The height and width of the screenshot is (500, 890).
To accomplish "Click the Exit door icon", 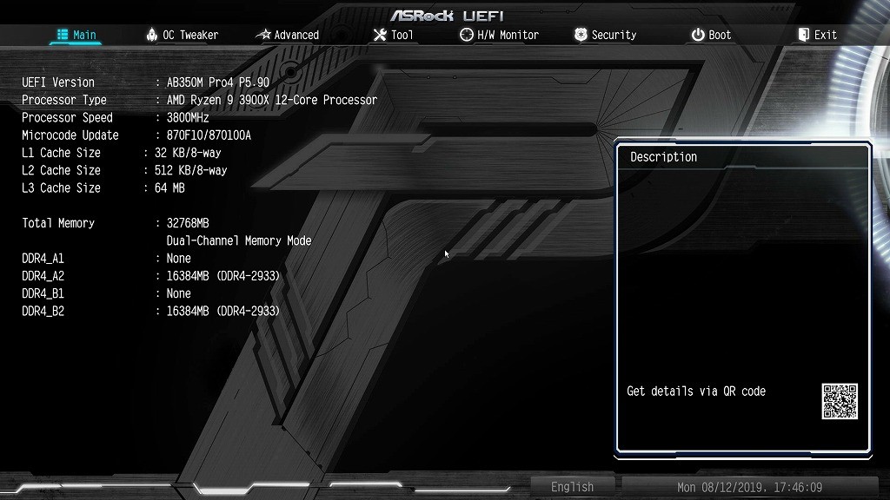I will [x=803, y=35].
